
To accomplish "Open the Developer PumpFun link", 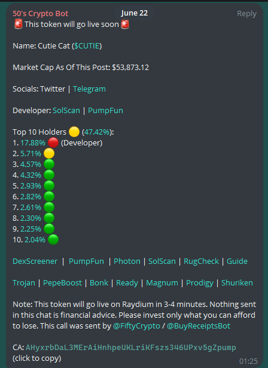I will tap(105, 111).
